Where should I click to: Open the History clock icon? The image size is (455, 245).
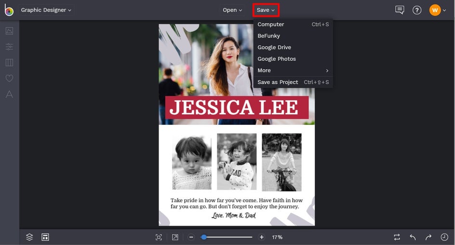[444, 237]
